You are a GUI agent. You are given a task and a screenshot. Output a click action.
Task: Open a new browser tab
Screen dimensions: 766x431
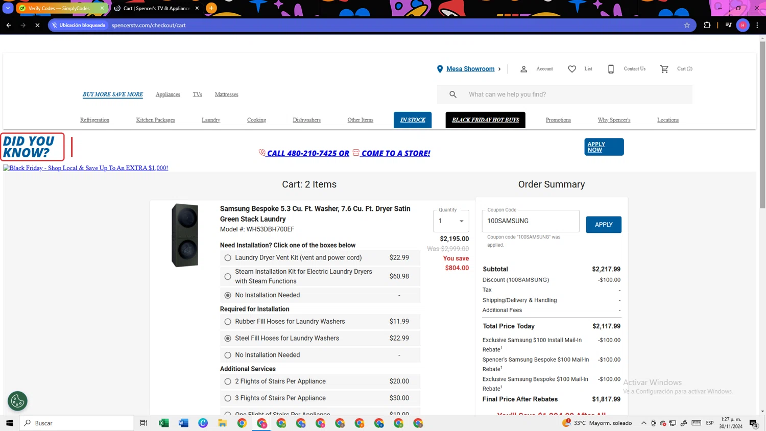coord(211,8)
